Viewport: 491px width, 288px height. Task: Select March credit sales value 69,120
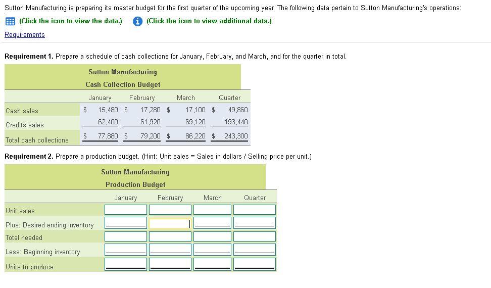(195, 122)
